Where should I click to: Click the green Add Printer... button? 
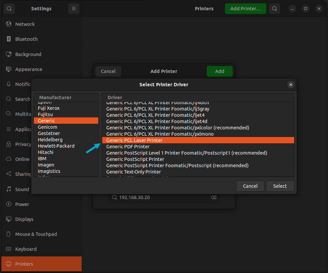click(x=245, y=9)
